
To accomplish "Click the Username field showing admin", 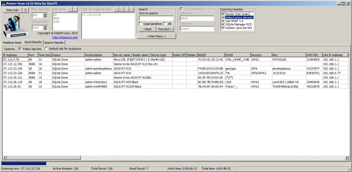I will pyautogui.click(x=197, y=18).
